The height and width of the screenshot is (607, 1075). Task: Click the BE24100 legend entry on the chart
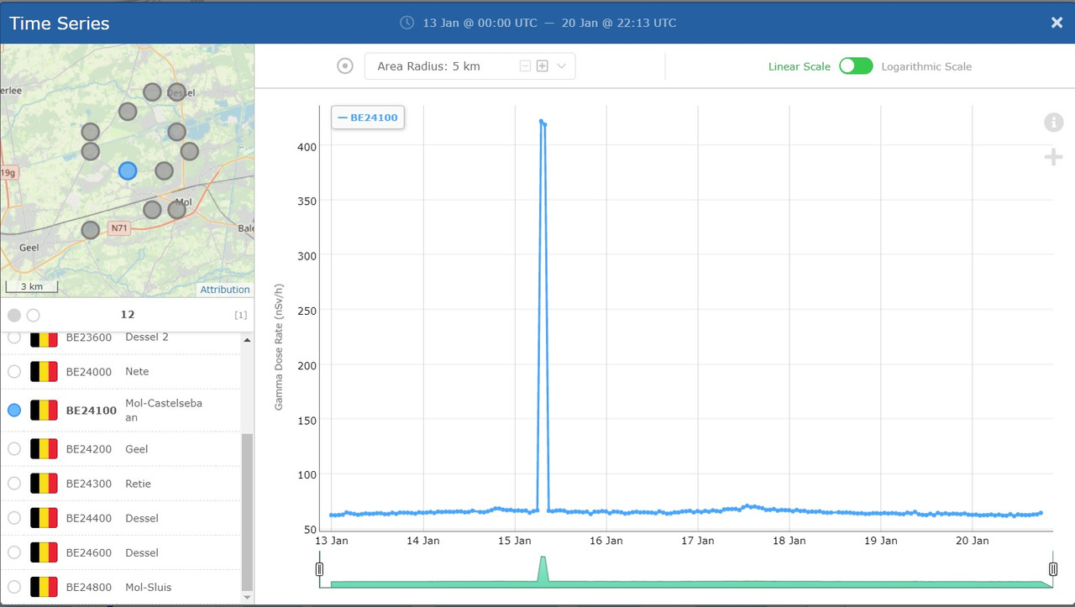368,118
